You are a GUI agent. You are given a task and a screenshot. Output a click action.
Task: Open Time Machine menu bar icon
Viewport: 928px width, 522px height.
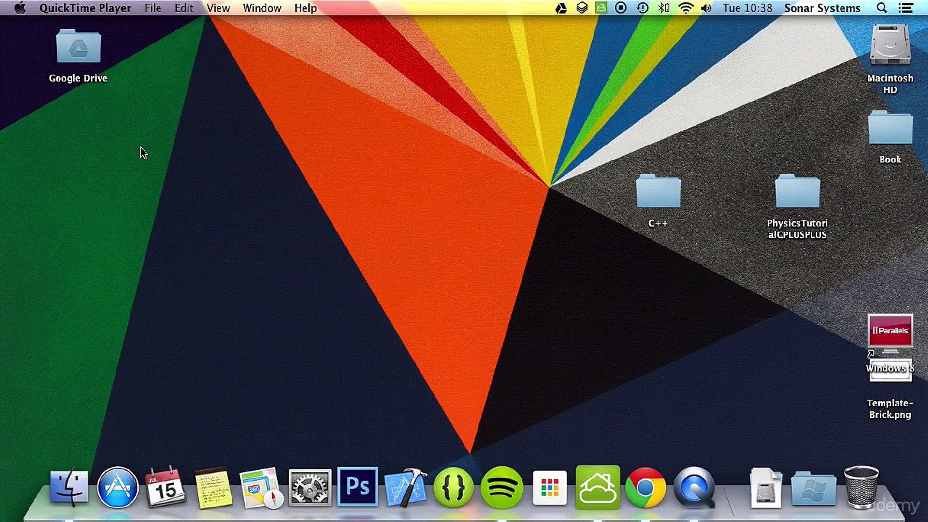point(642,8)
